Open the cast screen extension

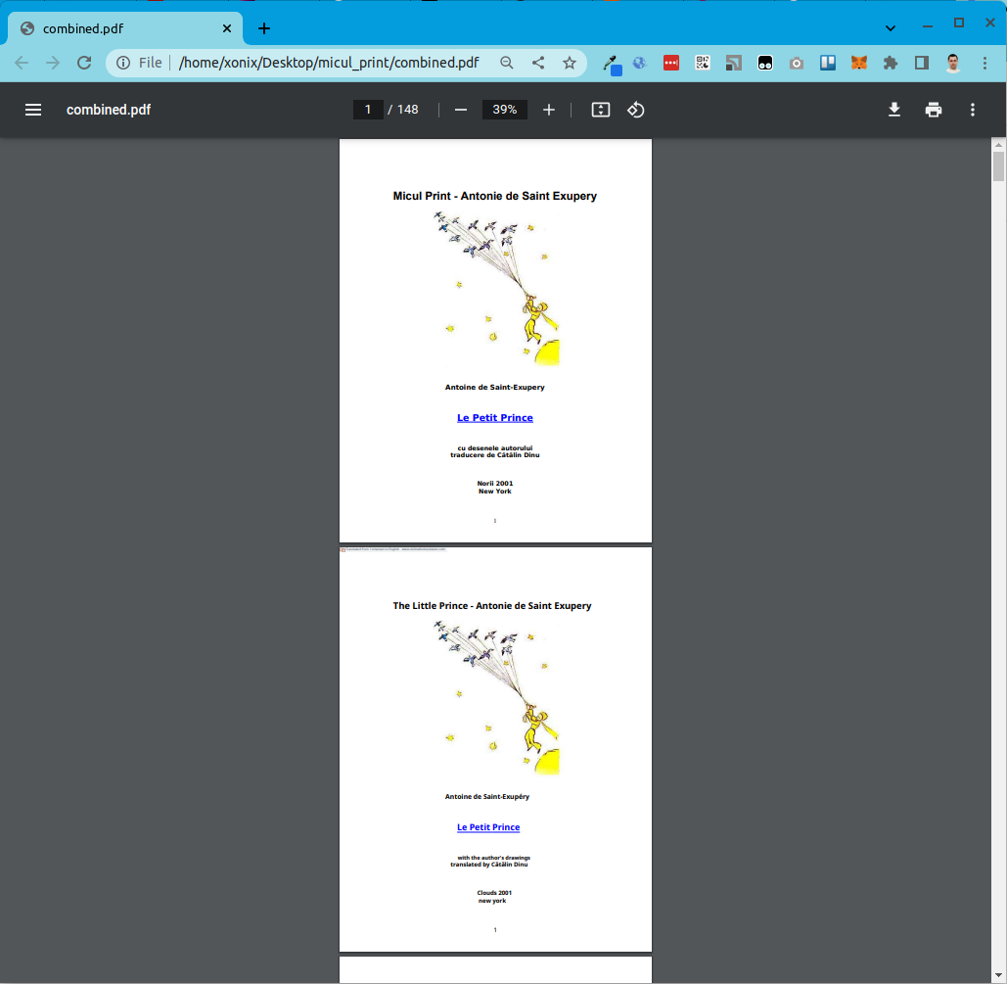tap(733, 63)
